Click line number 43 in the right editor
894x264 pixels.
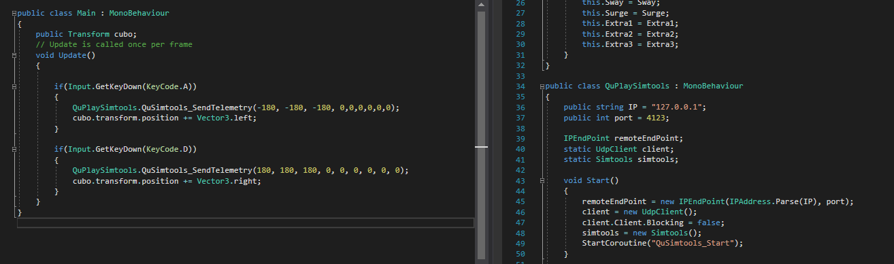(x=521, y=180)
